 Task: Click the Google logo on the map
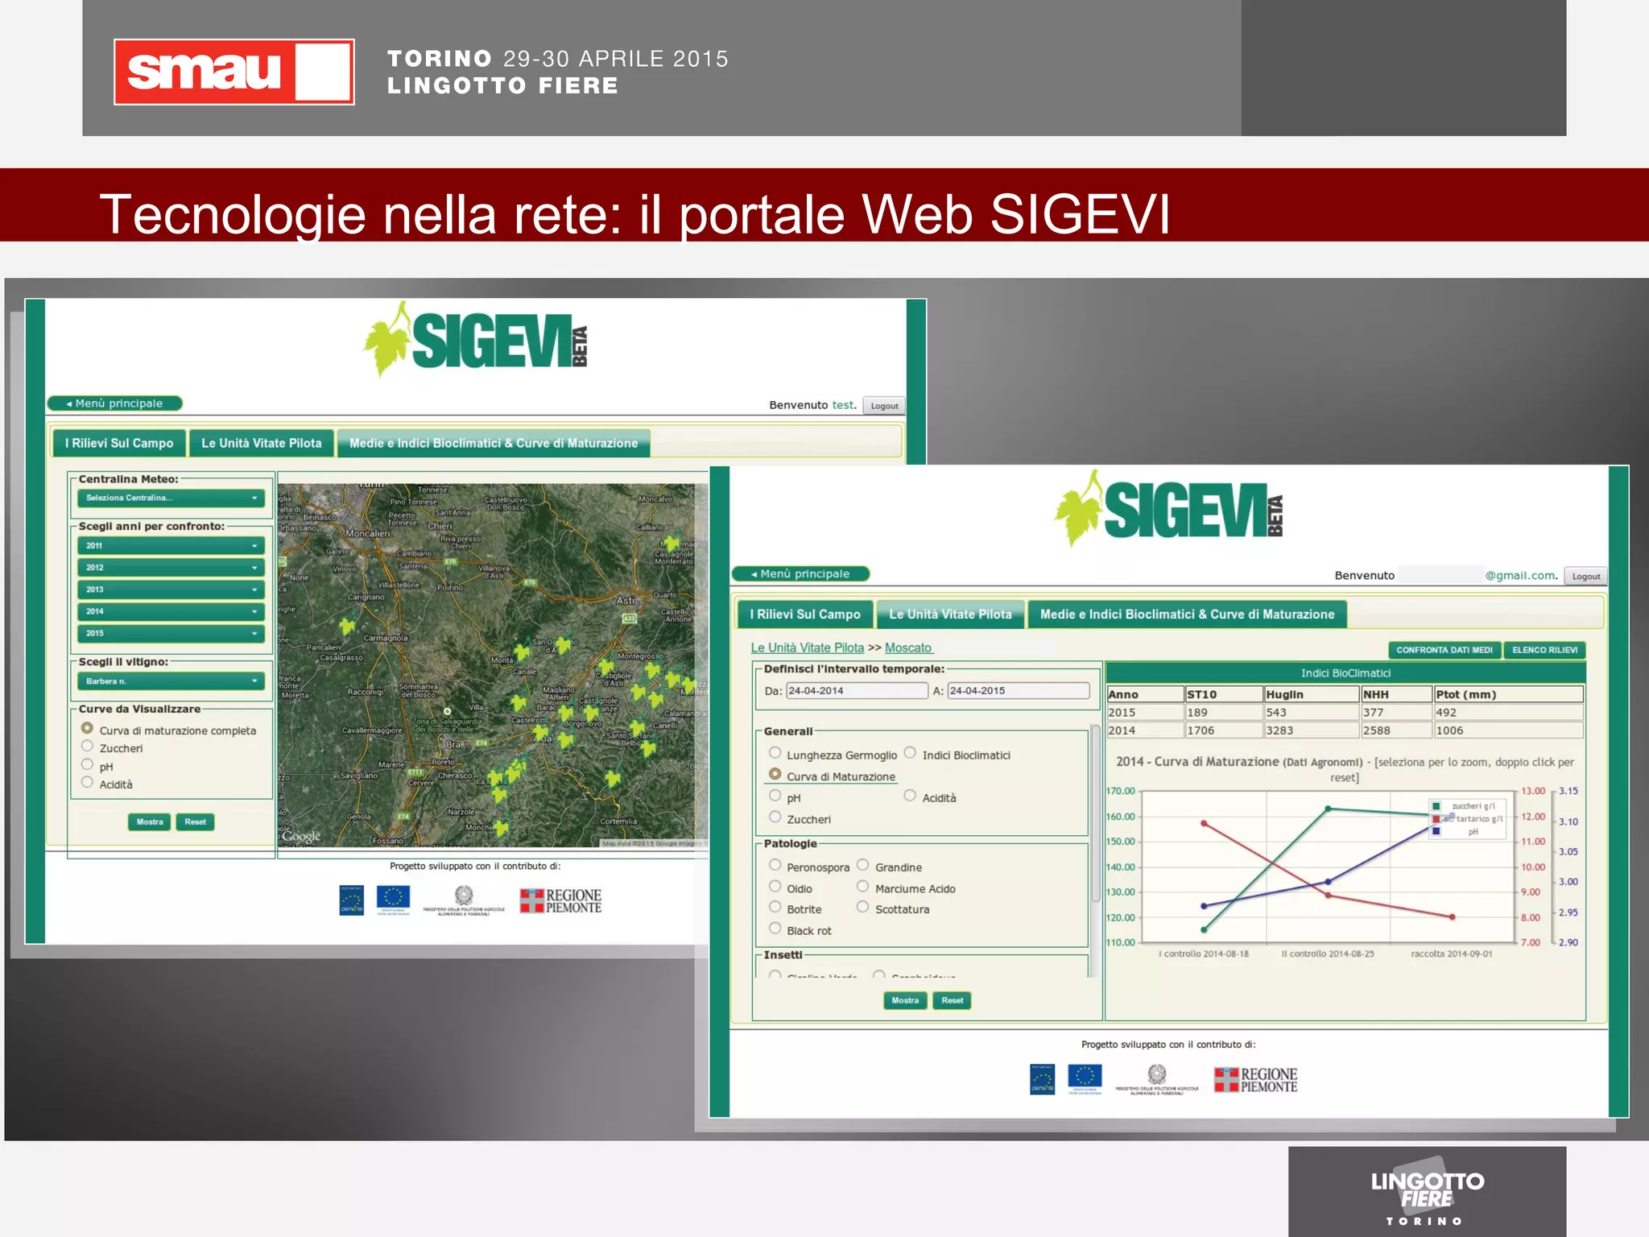(301, 836)
